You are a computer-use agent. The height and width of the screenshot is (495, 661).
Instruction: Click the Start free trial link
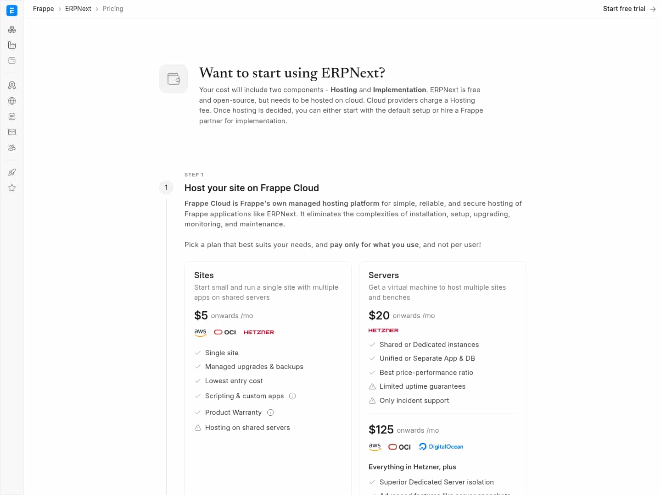pos(624,9)
